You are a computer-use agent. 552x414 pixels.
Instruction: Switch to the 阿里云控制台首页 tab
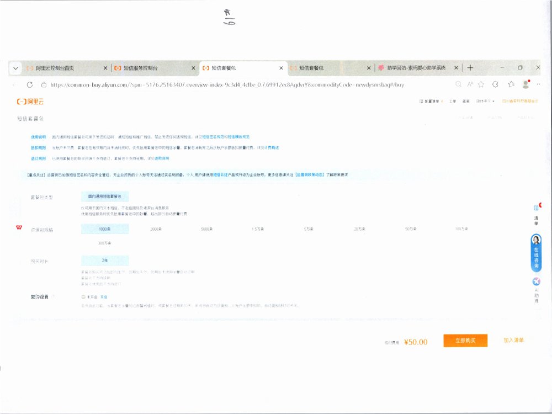click(x=54, y=68)
